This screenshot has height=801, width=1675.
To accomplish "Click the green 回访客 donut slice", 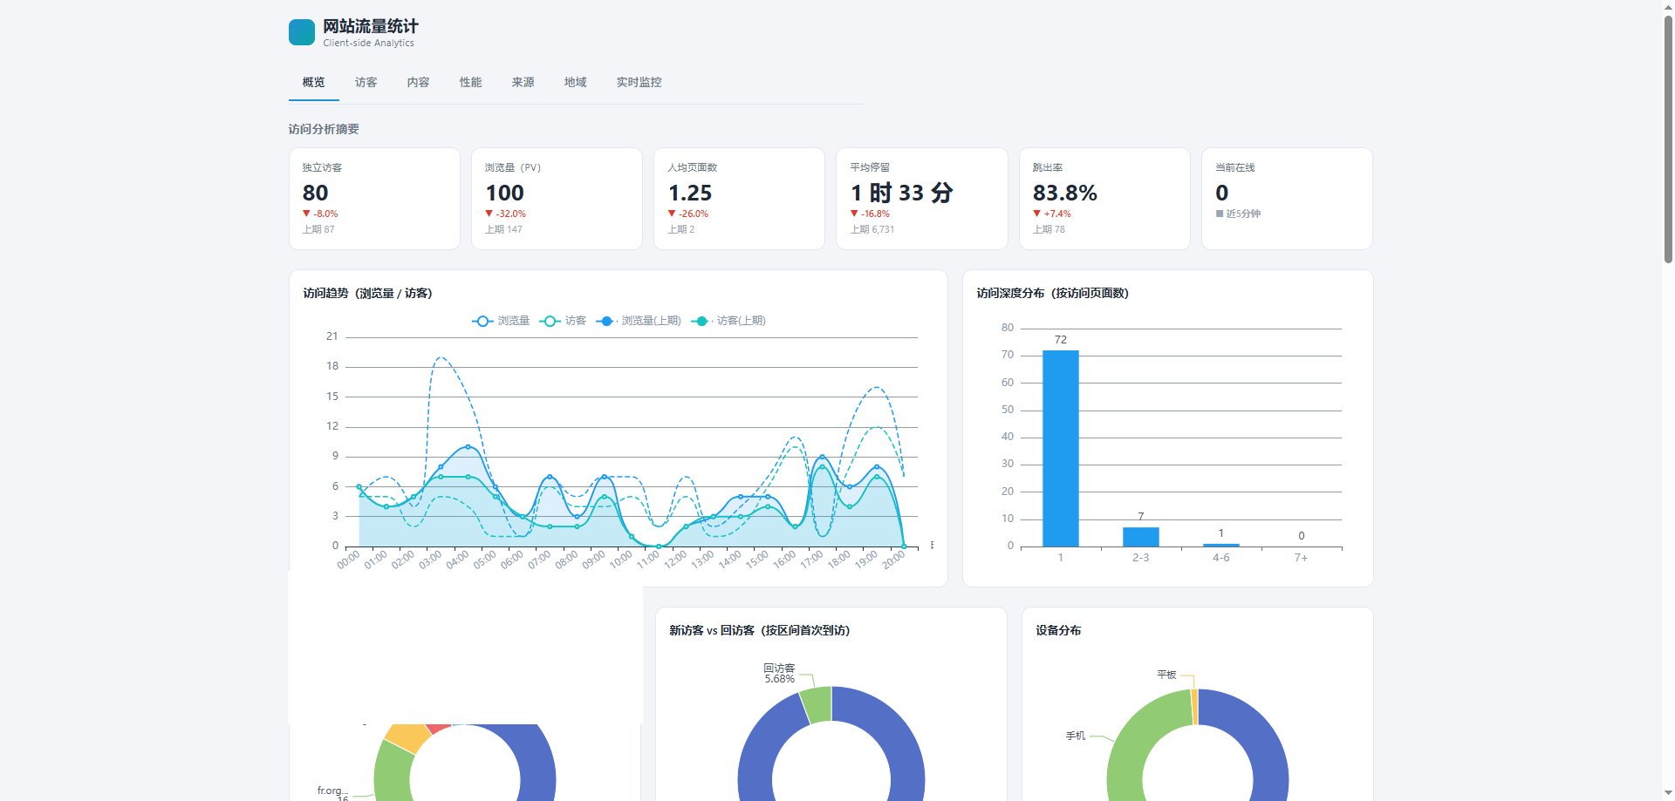I will click(x=817, y=704).
